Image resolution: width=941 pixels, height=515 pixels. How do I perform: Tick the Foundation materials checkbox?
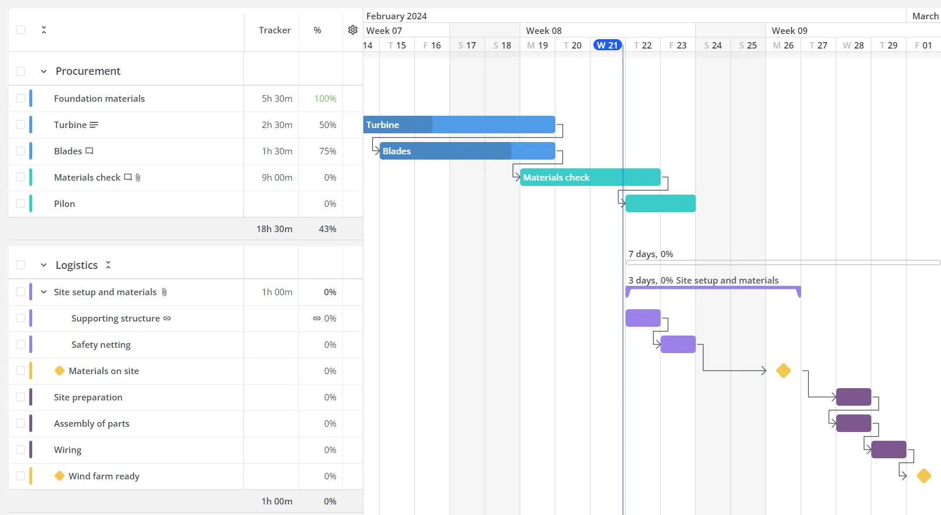[20, 99]
